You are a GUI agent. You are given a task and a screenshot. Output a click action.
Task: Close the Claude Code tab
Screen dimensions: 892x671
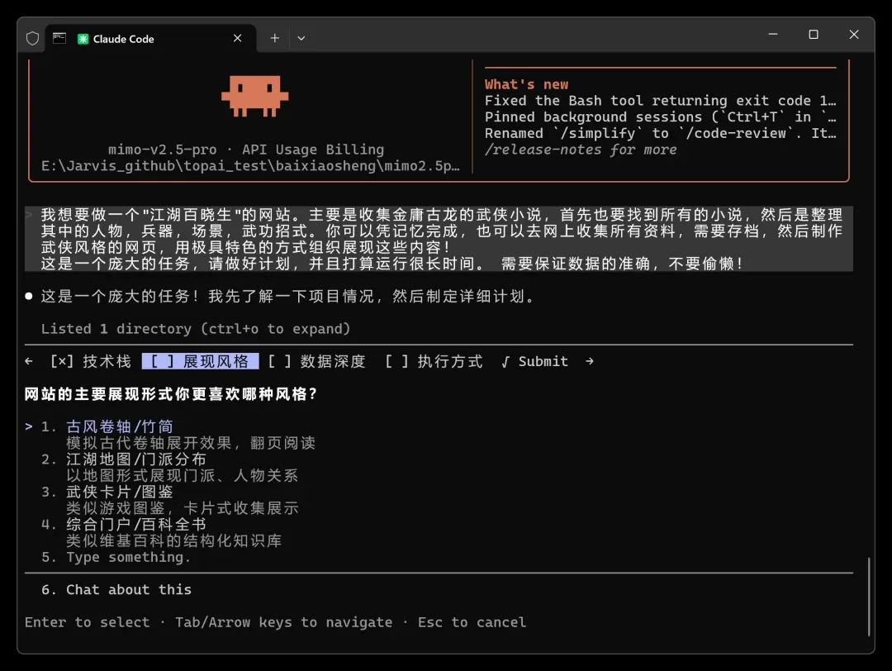coord(237,38)
